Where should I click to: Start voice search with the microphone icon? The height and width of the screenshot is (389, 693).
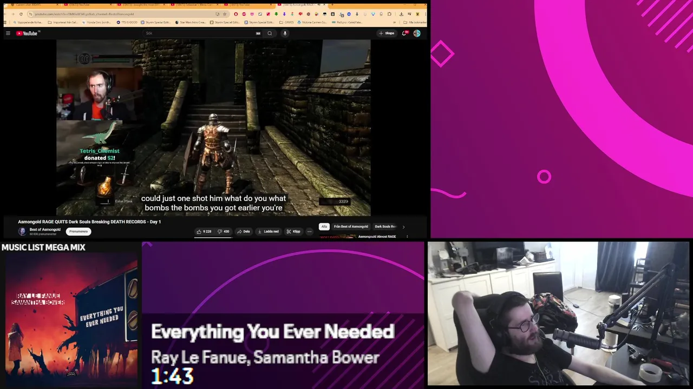coord(285,33)
